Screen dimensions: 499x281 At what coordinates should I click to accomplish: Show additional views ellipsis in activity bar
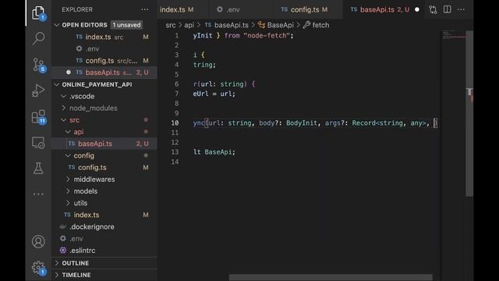point(38,194)
